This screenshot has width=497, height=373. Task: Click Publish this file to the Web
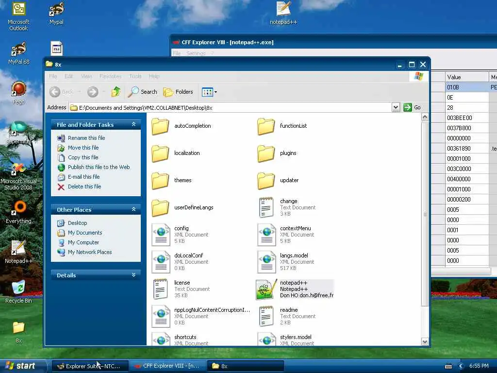(99, 167)
